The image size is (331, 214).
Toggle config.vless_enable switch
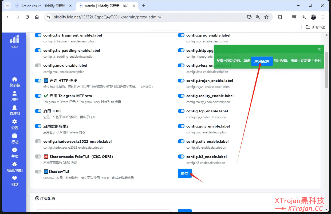click(181, 65)
